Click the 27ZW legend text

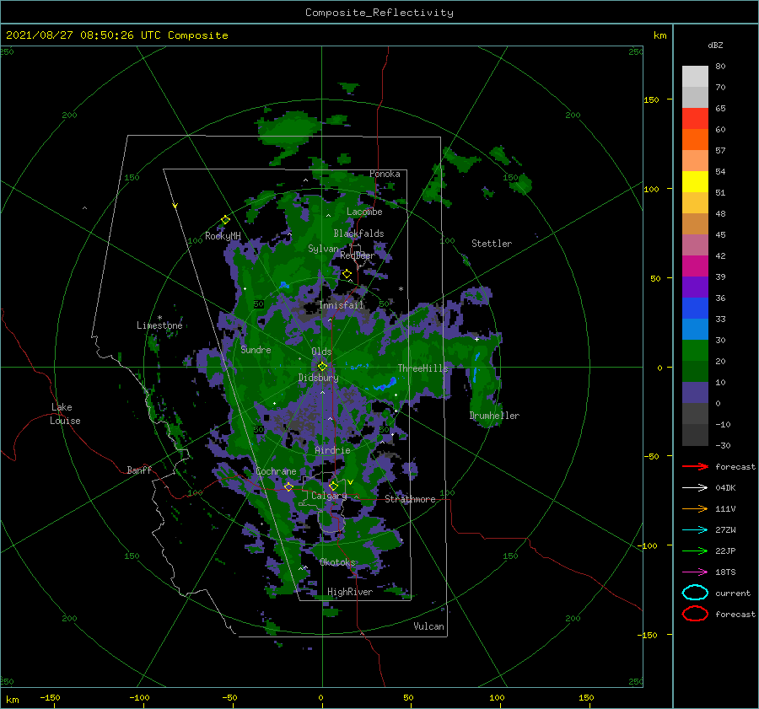pyautogui.click(x=725, y=530)
